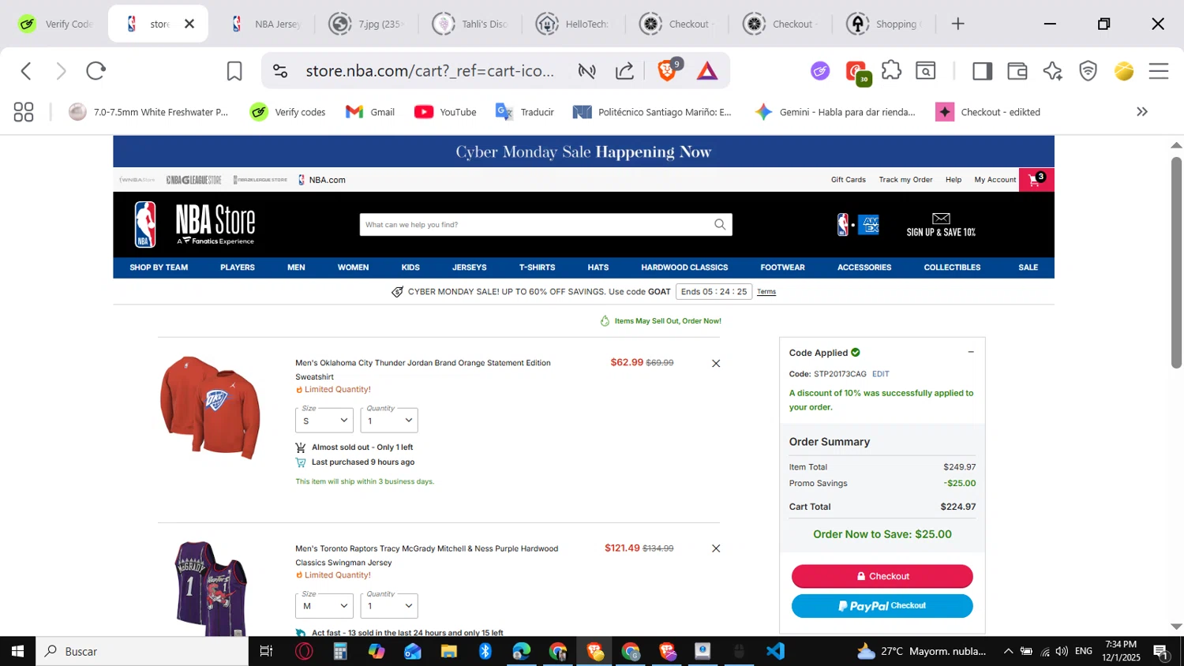Open Leo AI sparkle icon

click(1052, 71)
